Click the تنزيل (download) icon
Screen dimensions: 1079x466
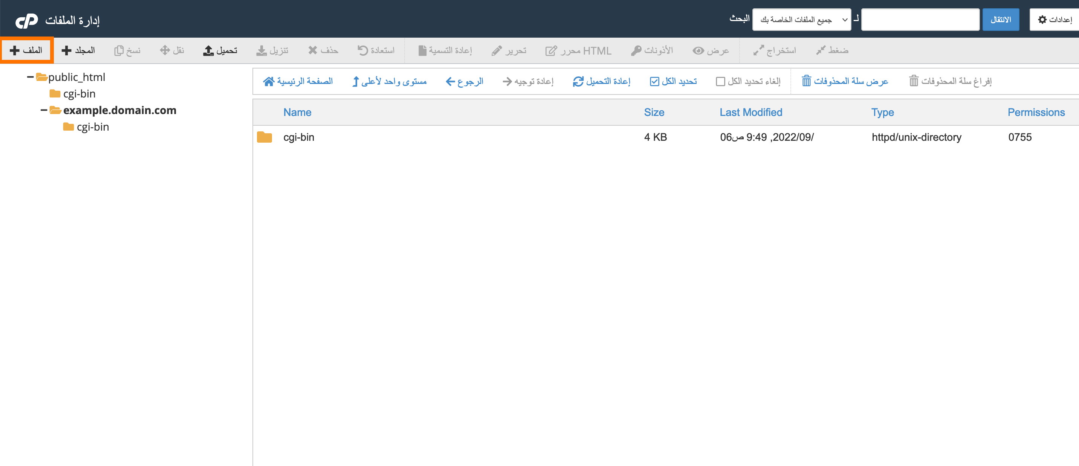(273, 50)
